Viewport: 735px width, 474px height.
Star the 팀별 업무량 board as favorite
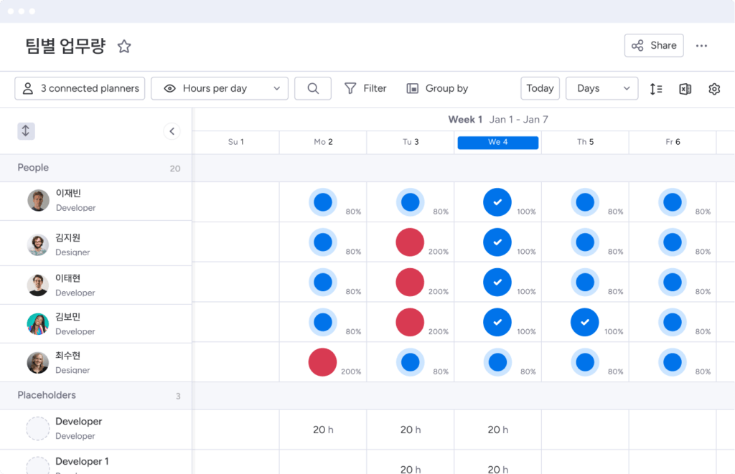[124, 47]
